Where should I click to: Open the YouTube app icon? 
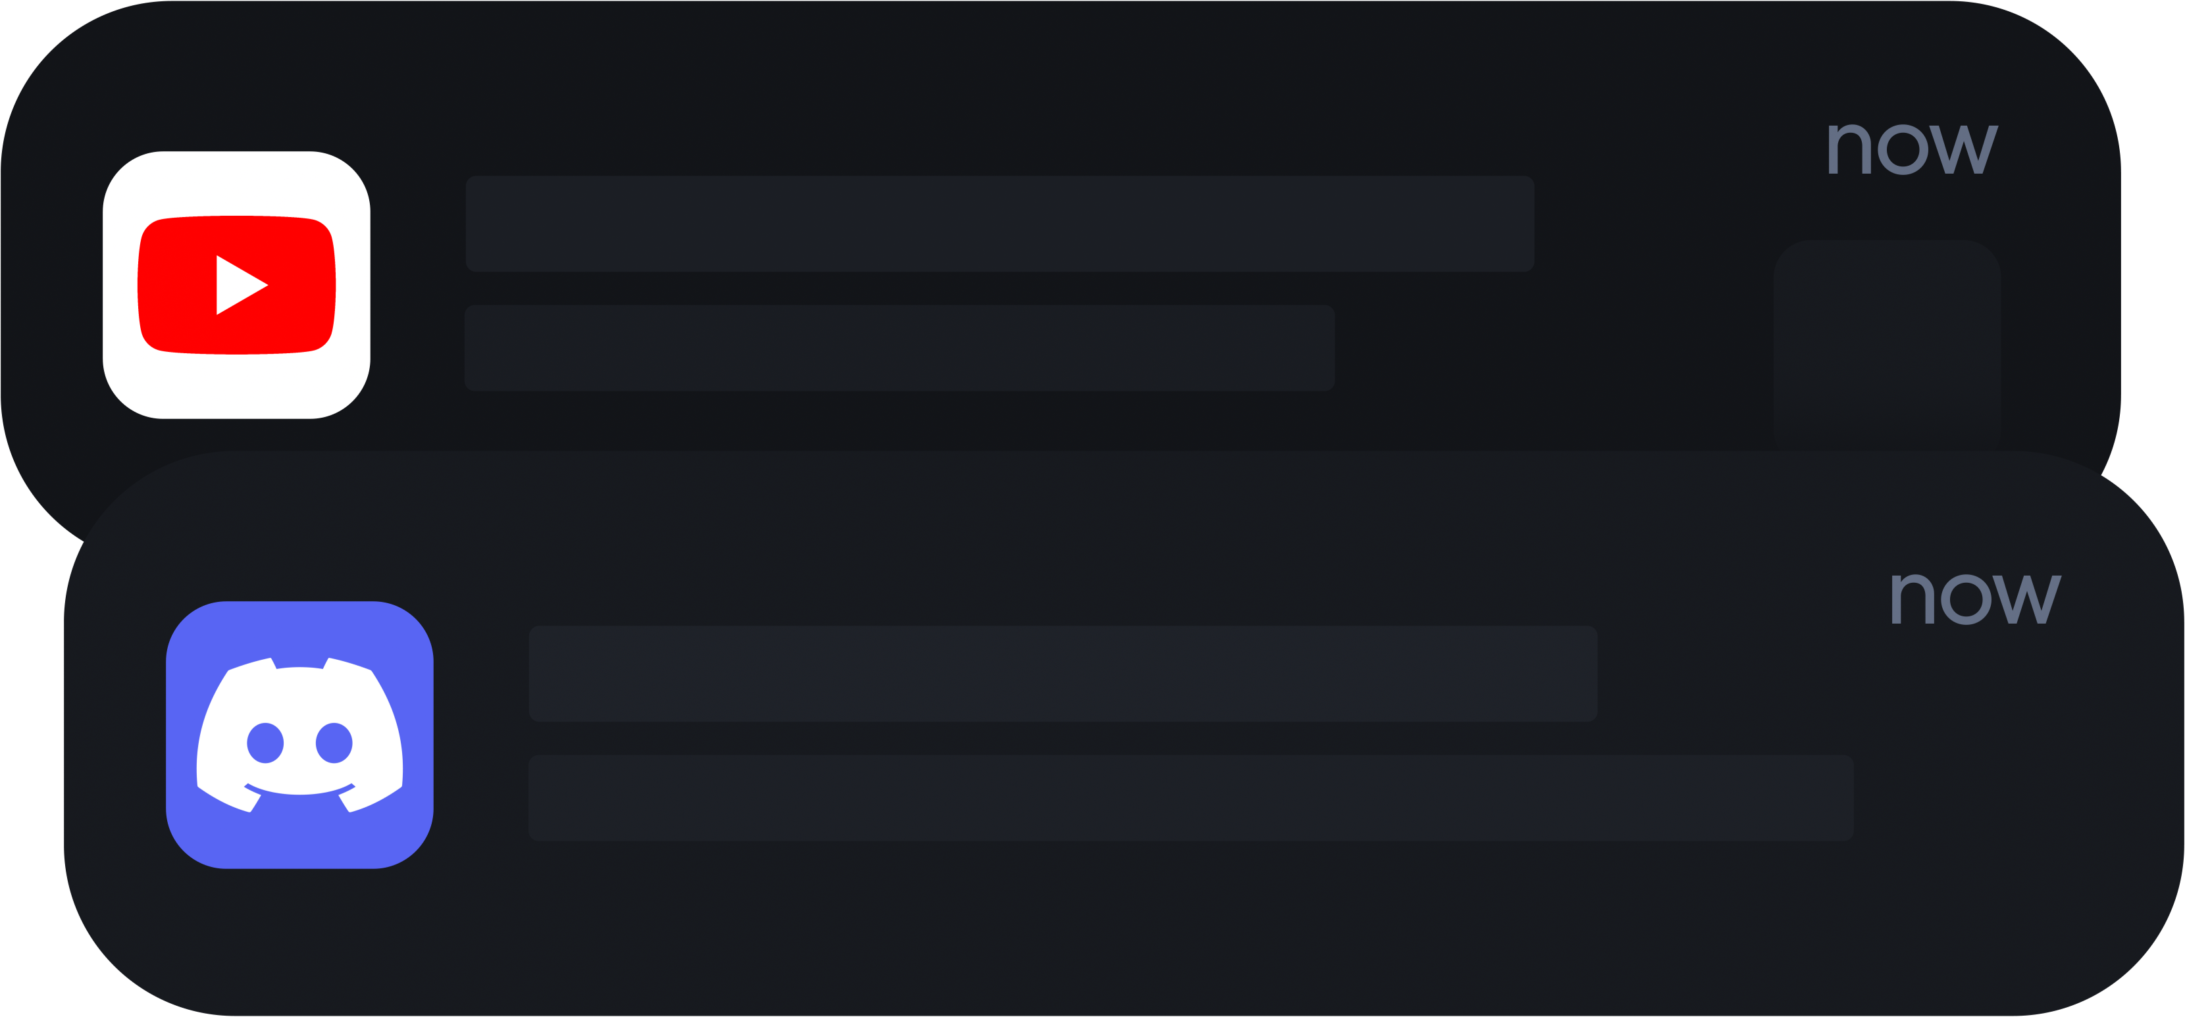pos(236,285)
